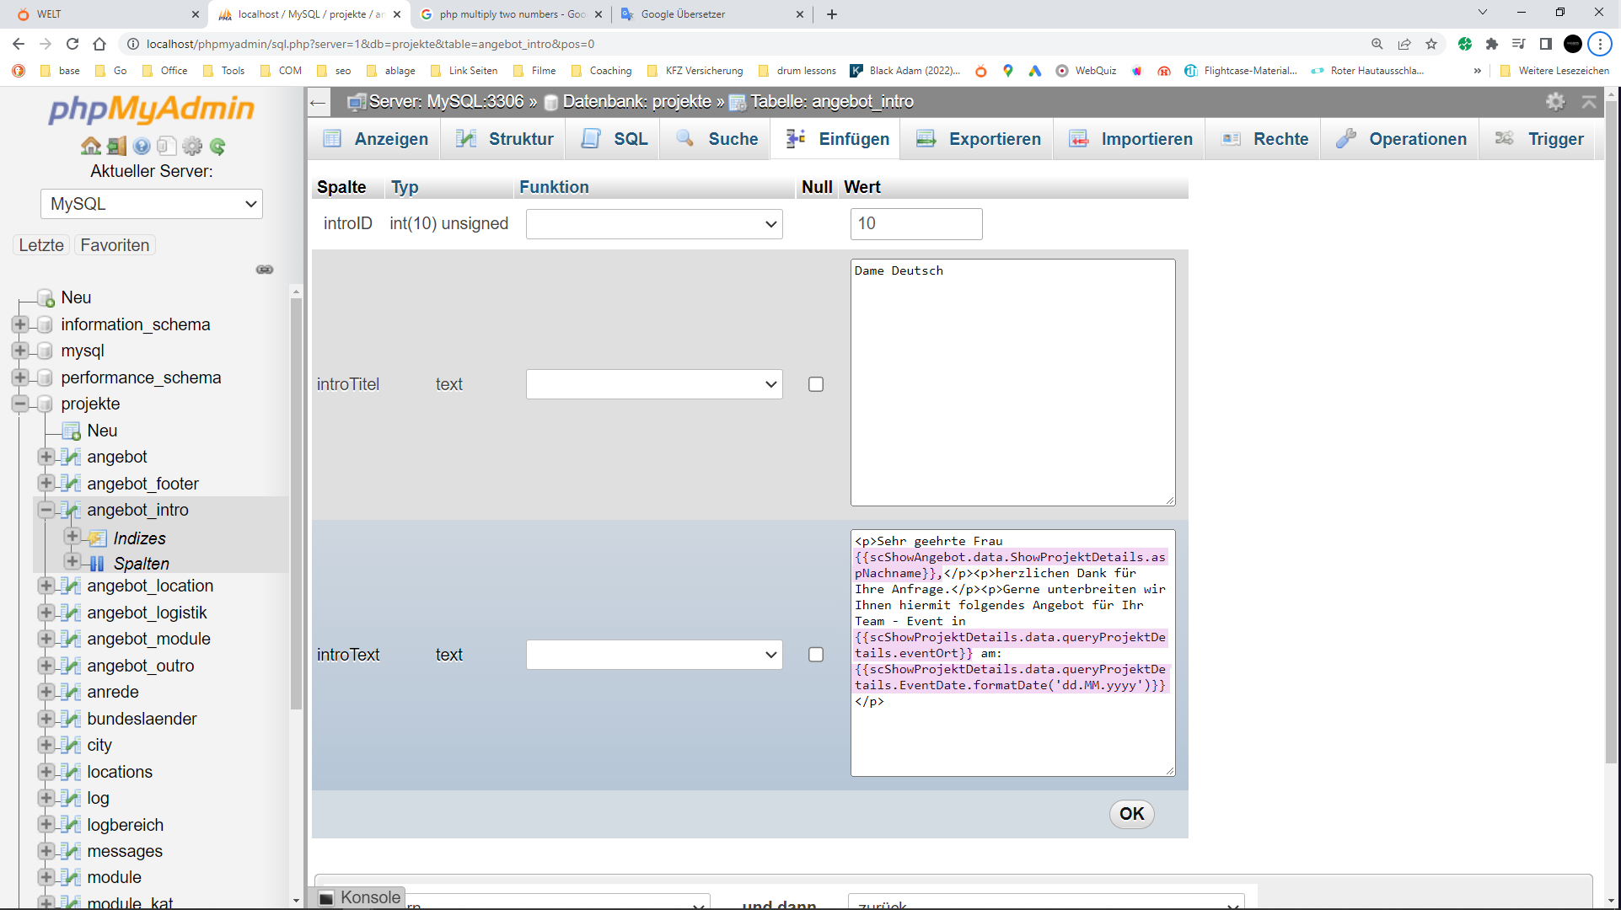The image size is (1621, 910).
Task: Click the panel settings gear on breadcrumb bar
Action: (1554, 101)
